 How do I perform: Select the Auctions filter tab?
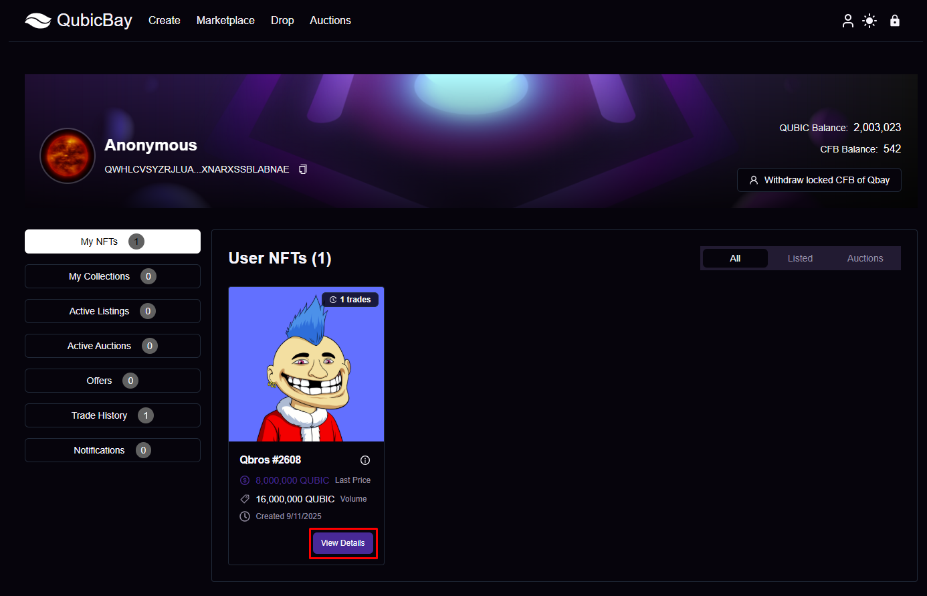pos(865,258)
